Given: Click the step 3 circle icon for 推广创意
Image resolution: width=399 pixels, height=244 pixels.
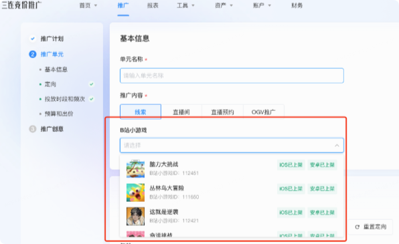Looking at the screenshot, I should [33, 129].
